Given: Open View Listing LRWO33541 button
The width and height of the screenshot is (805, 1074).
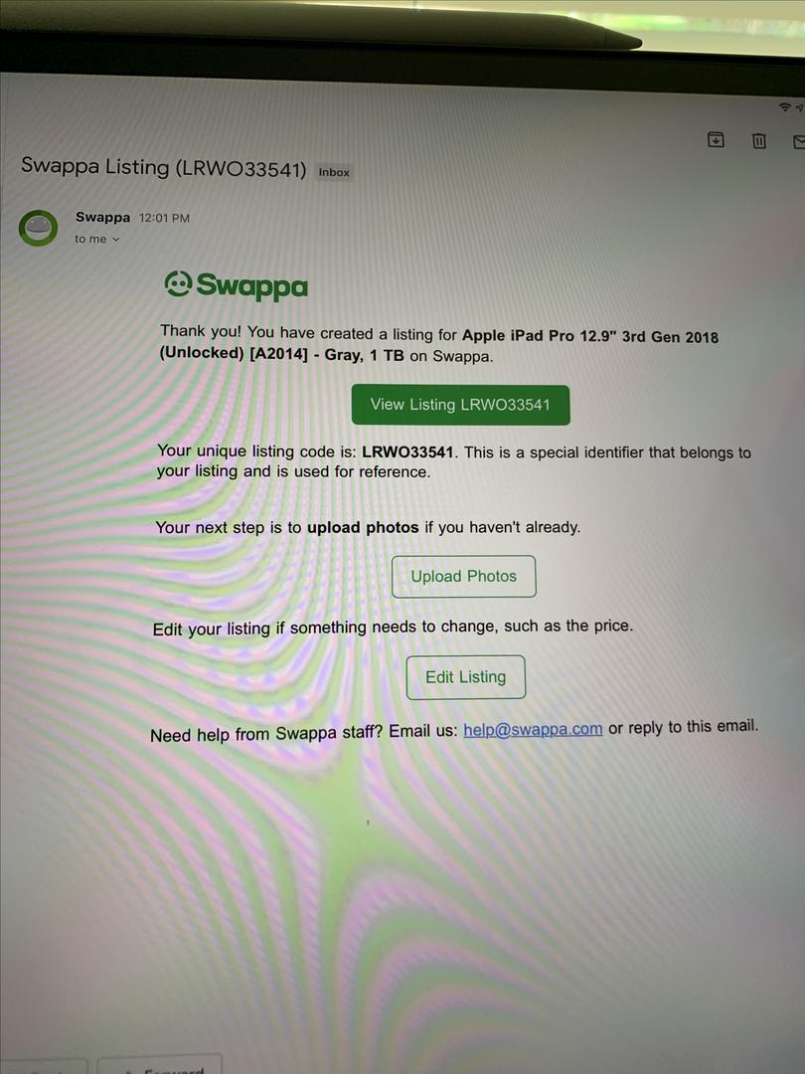Looking at the screenshot, I should tap(460, 405).
